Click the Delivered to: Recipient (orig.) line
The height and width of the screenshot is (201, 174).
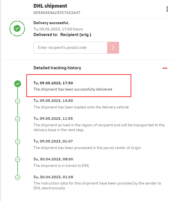point(62,35)
